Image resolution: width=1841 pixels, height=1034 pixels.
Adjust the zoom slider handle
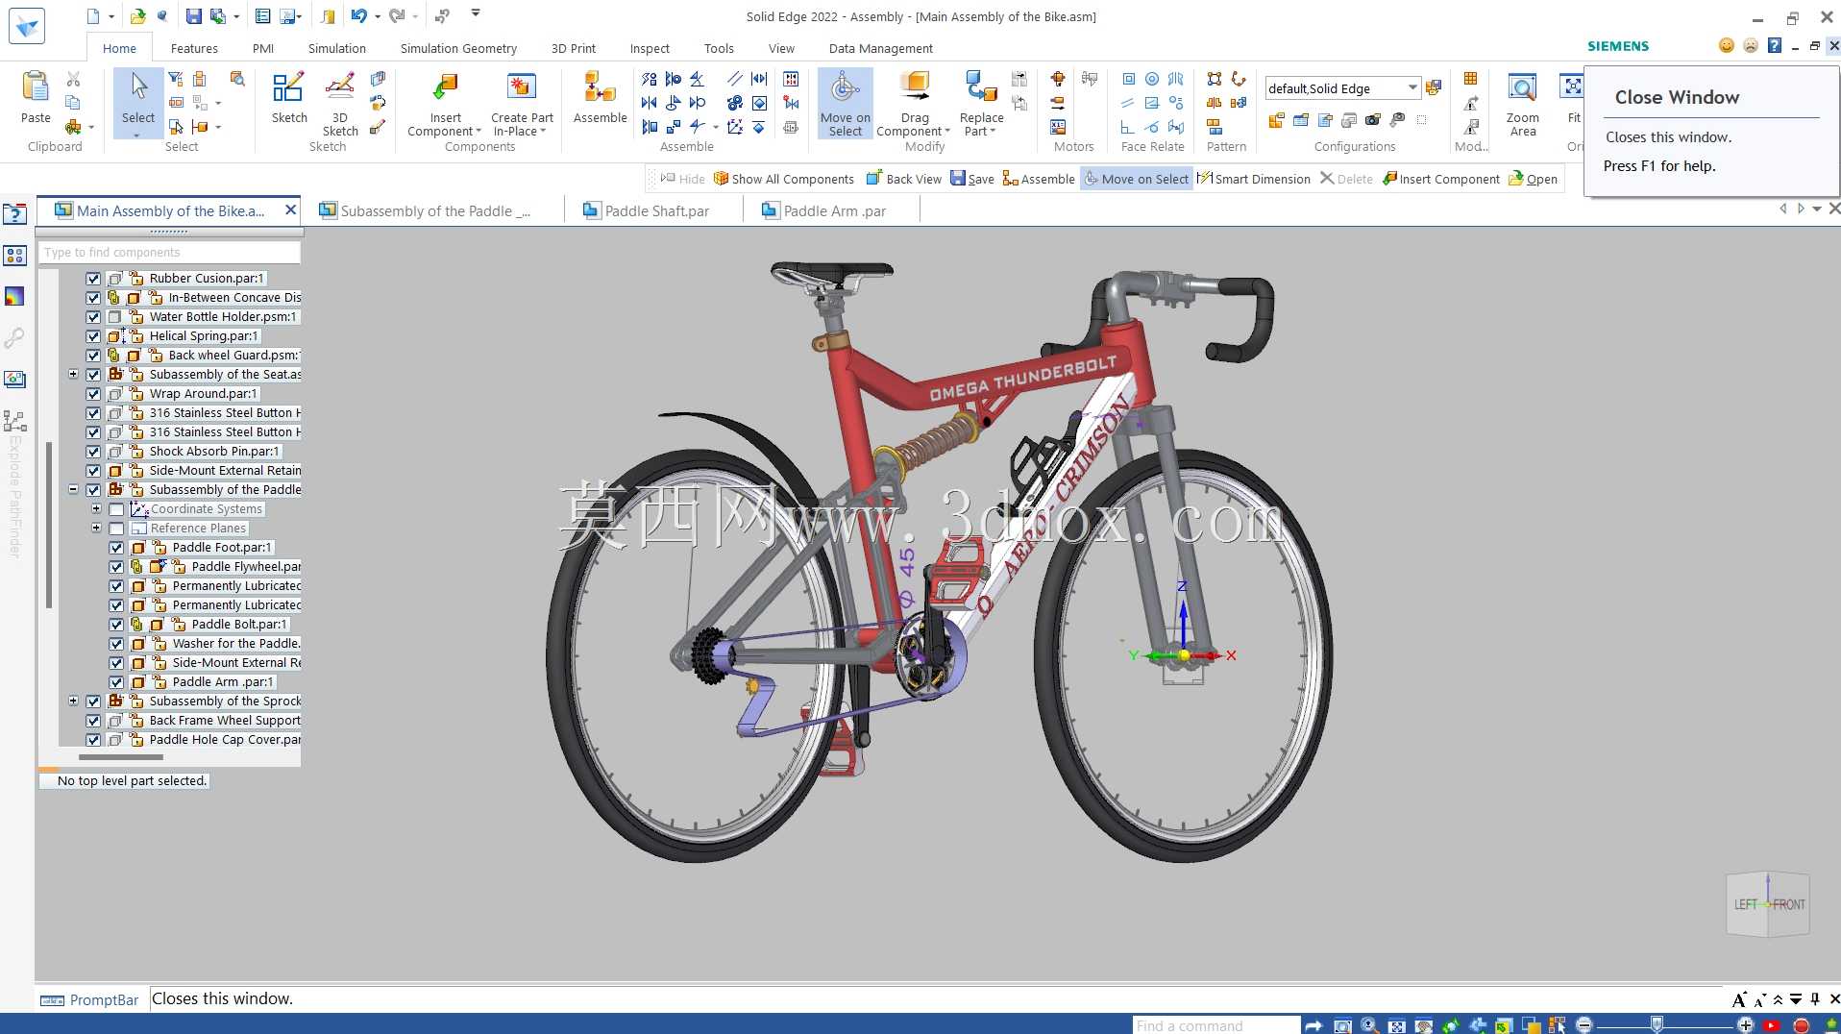[1657, 1025]
